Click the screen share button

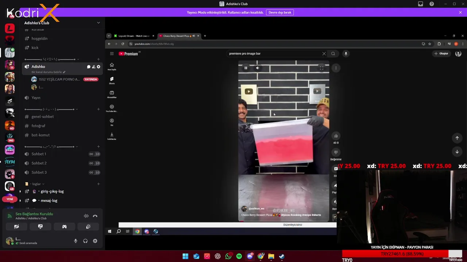point(40,226)
